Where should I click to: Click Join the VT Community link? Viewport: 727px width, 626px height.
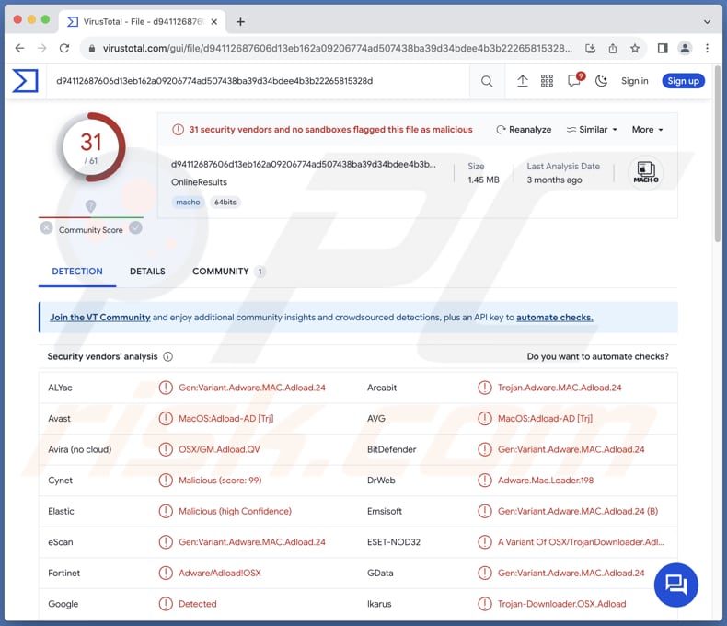(x=100, y=318)
